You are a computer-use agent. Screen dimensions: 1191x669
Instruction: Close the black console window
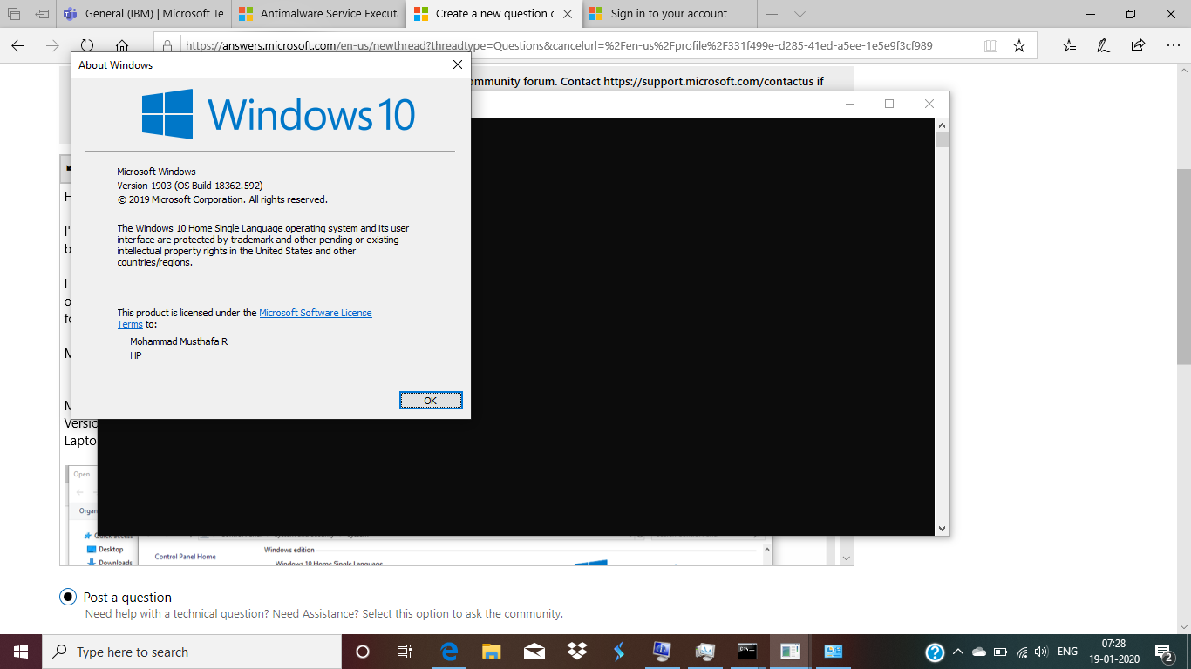coord(929,104)
